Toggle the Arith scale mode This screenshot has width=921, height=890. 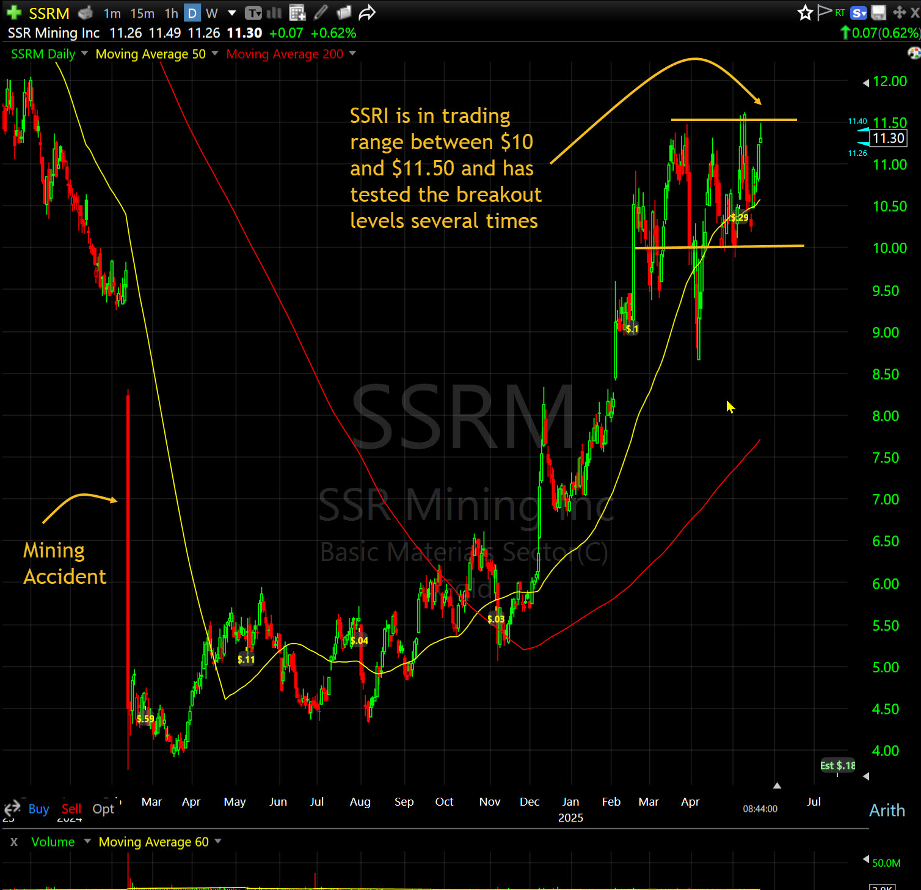pyautogui.click(x=887, y=811)
